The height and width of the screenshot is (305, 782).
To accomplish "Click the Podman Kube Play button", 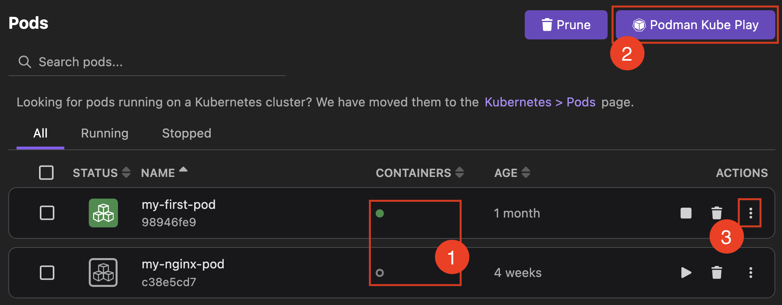I will [695, 25].
